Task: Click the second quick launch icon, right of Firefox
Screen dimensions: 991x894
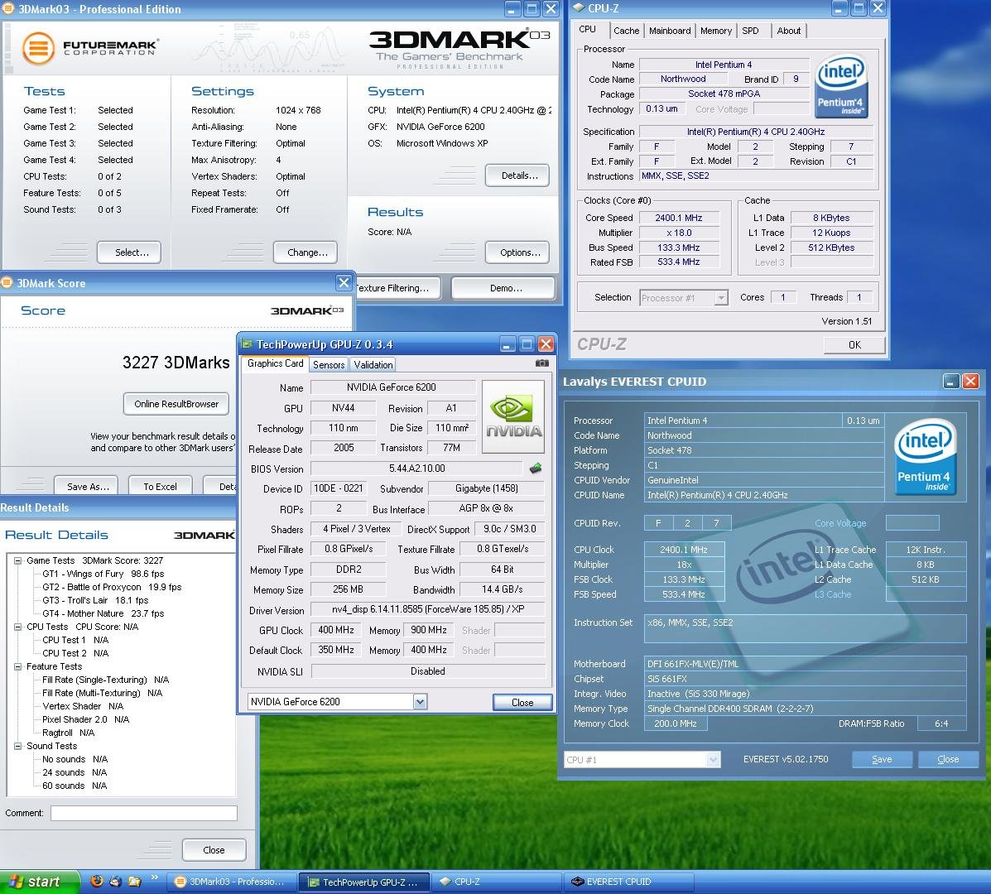Action: tap(116, 881)
